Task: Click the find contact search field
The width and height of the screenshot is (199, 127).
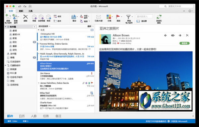Action: click(144, 16)
